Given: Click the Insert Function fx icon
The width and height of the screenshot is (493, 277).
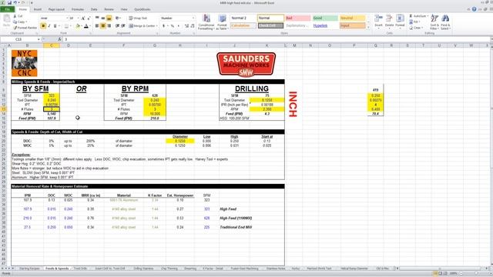Looking at the screenshot, I should pos(59,39).
